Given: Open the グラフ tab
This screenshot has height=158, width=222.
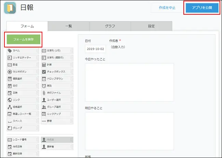Looking at the screenshot, I should [x=110, y=26].
